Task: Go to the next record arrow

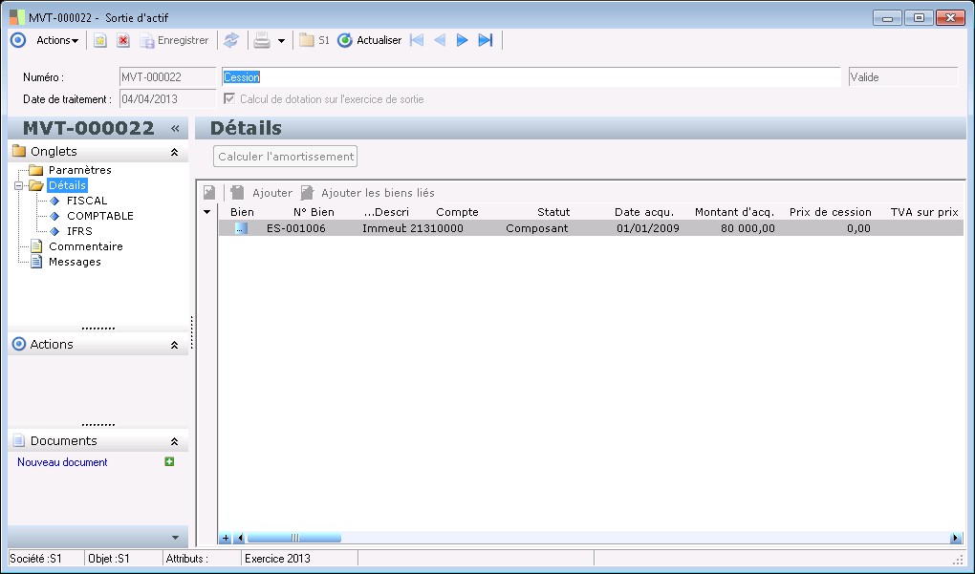Action: tap(463, 40)
